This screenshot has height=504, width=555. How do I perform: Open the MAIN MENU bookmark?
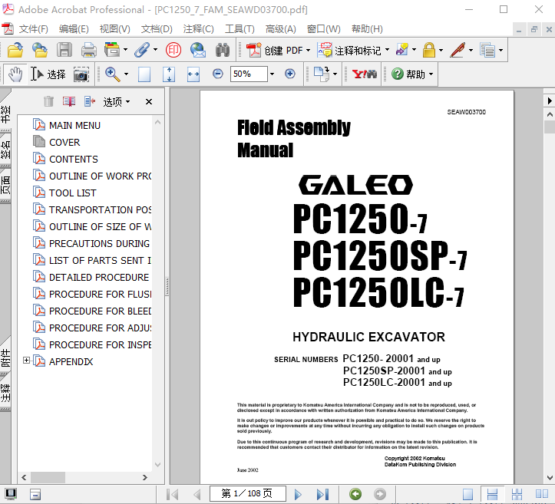tap(74, 126)
